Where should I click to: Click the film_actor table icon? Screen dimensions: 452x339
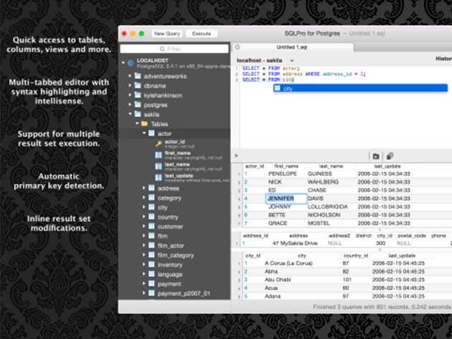click(x=151, y=245)
